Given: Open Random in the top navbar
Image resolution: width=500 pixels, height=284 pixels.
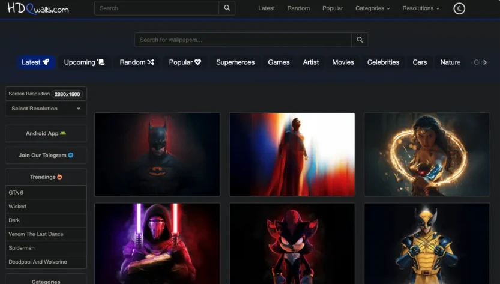Looking at the screenshot, I should [298, 8].
